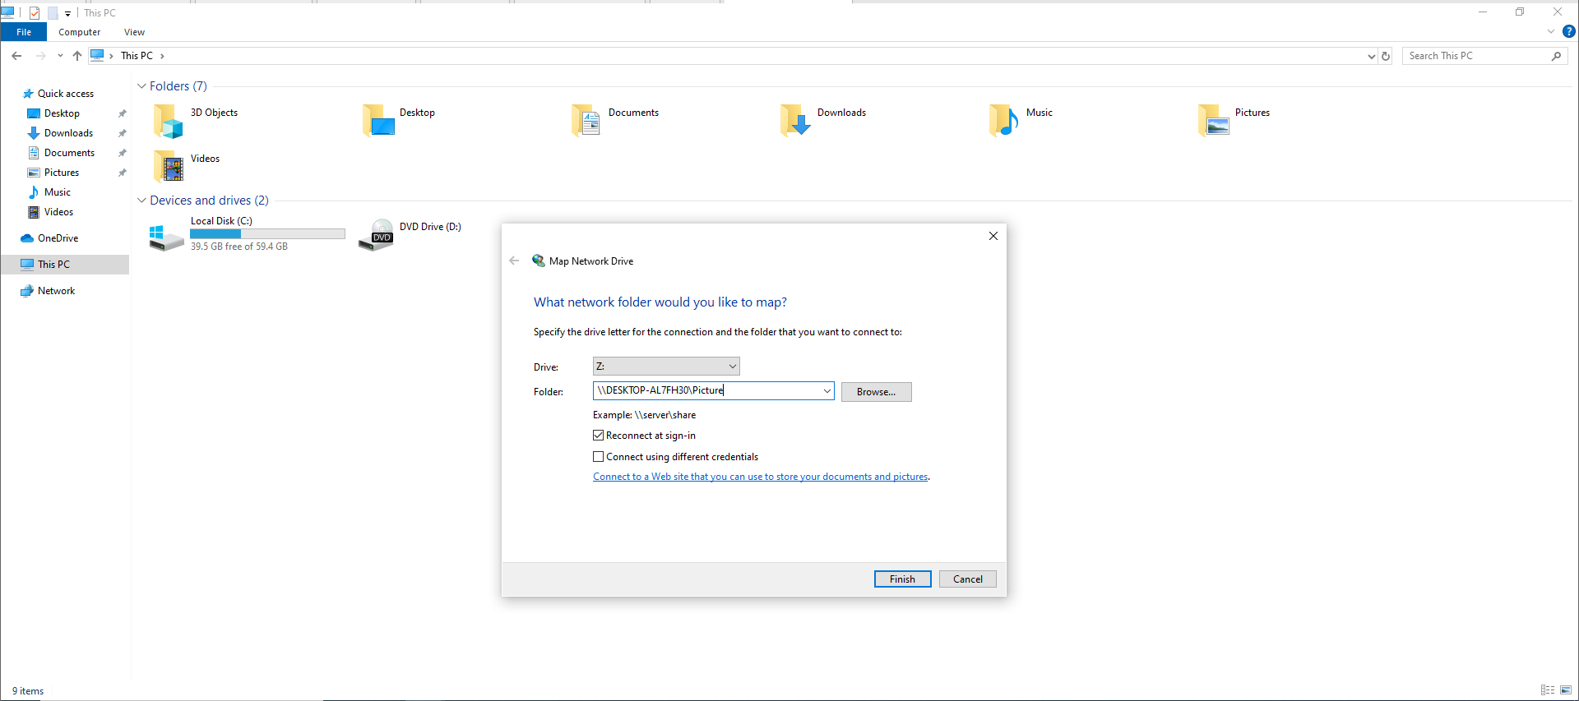The width and height of the screenshot is (1579, 701).
Task: Click the Local Disk (C:) usage bar
Action: click(x=267, y=234)
